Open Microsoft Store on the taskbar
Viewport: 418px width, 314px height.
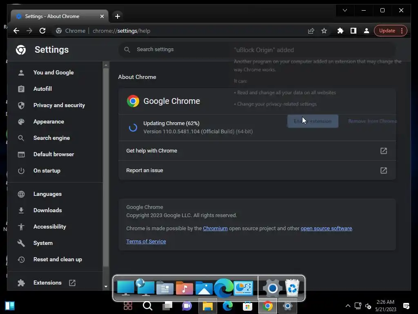click(x=247, y=306)
